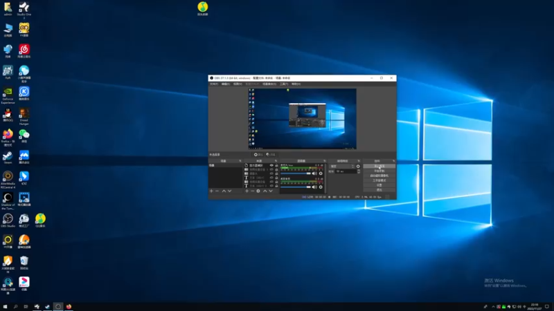Add a new source with the Sources panel plus icon

(x=247, y=191)
